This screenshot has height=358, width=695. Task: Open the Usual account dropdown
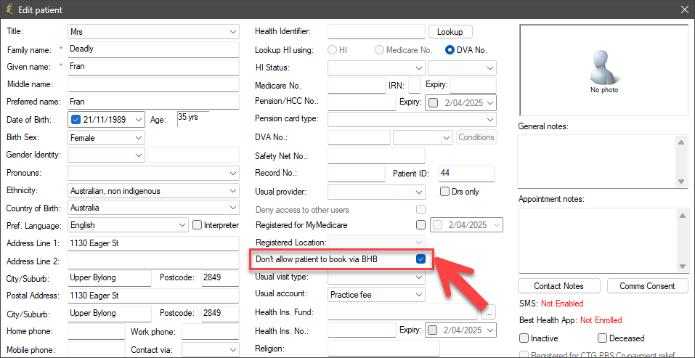[x=377, y=294]
